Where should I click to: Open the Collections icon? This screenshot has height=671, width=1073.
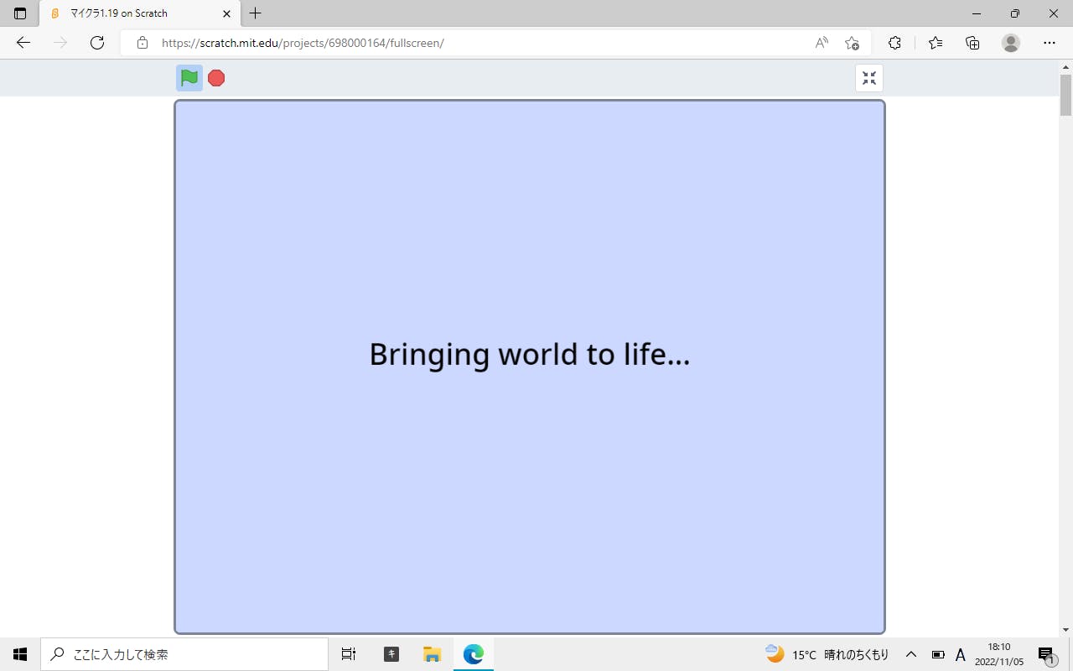pyautogui.click(x=972, y=43)
